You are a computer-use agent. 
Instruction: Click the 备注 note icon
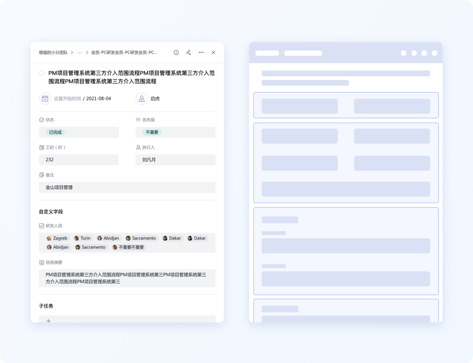[x=42, y=175]
